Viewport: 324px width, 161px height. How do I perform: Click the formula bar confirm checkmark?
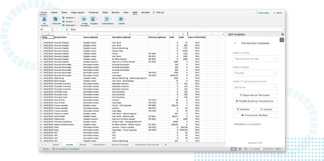point(62,30)
